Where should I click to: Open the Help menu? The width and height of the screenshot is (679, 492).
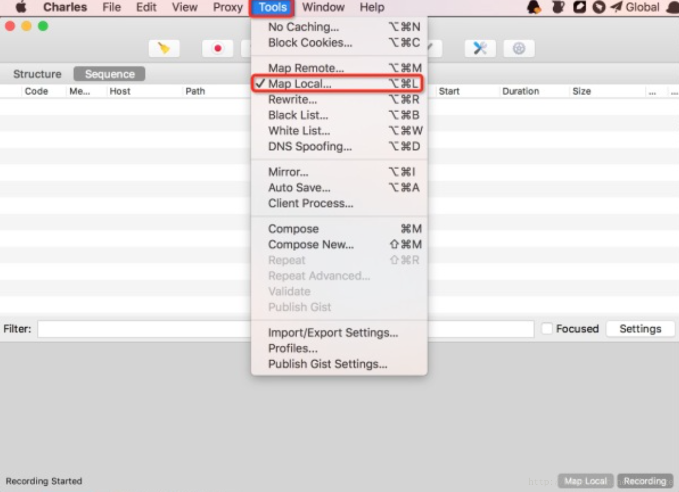point(372,7)
